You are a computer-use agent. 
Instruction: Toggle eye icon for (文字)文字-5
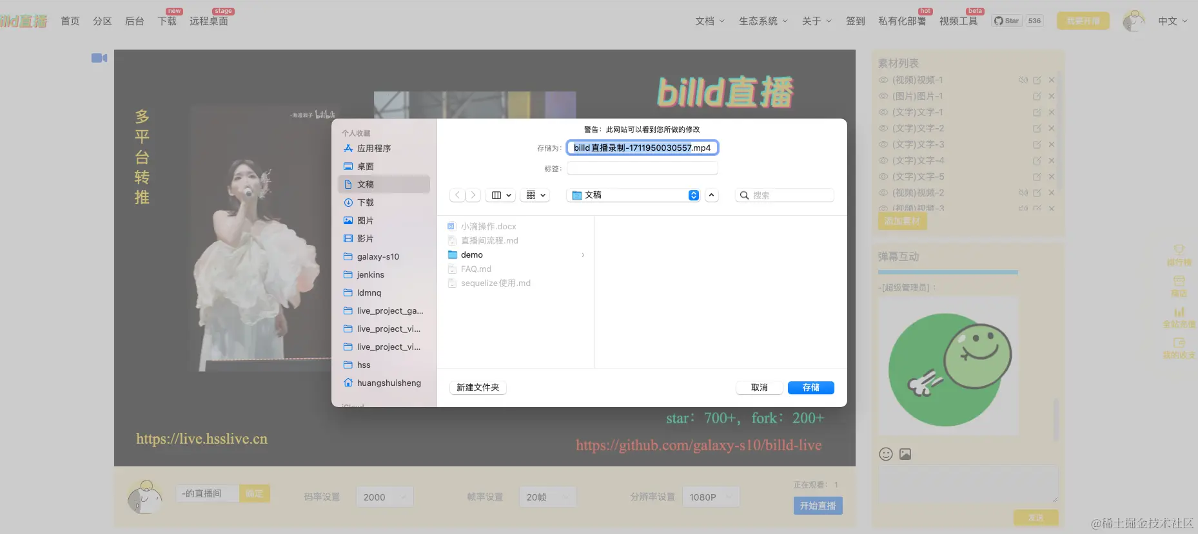(883, 176)
